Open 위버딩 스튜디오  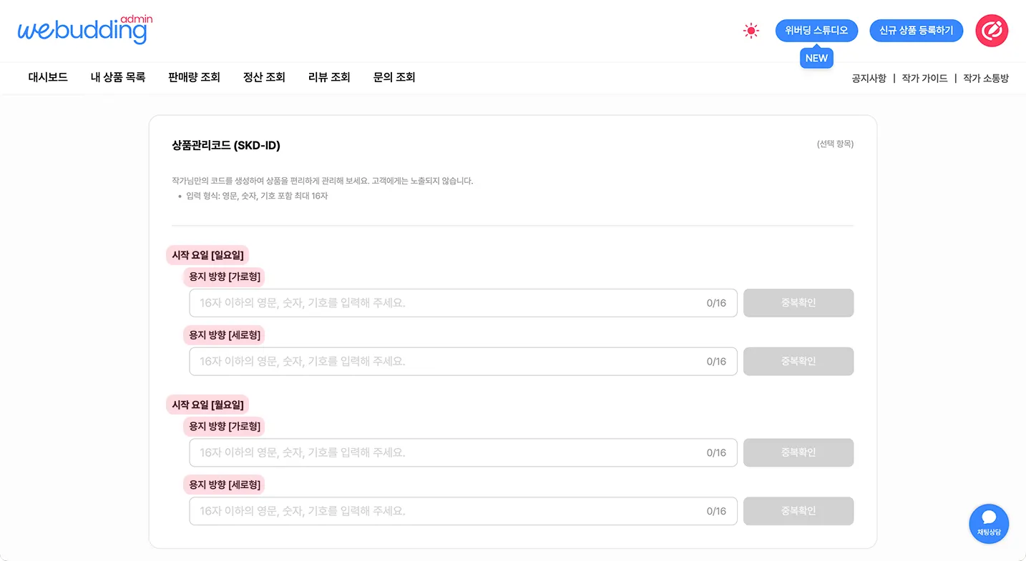coord(816,31)
